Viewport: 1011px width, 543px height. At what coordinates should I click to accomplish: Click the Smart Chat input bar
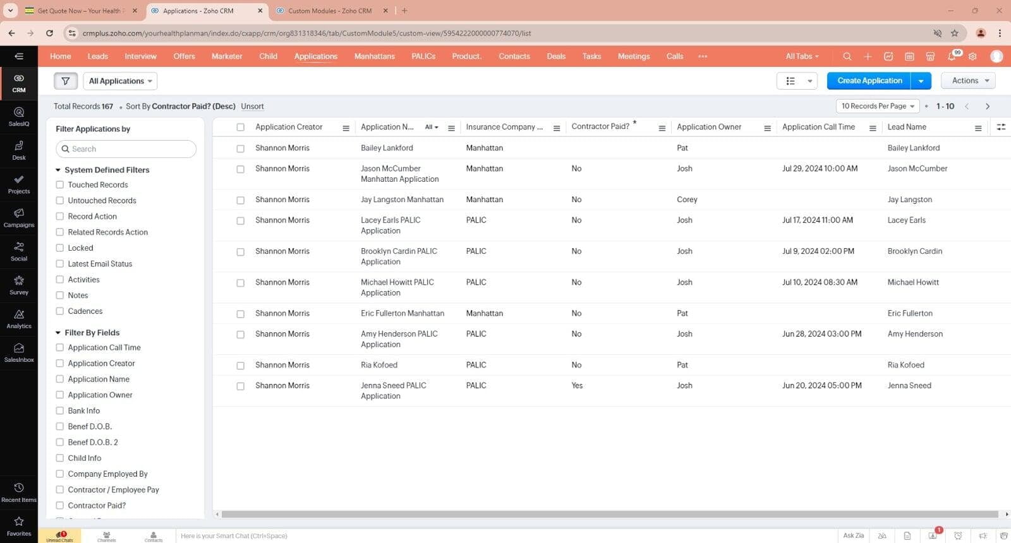505,536
